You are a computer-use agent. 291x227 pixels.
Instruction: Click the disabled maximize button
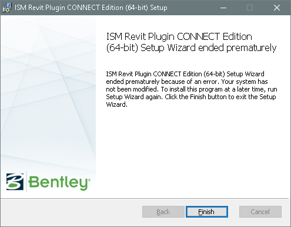point(250,8)
